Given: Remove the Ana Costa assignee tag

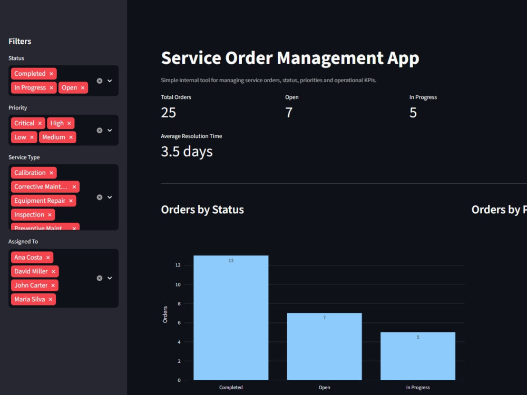Looking at the screenshot, I should (48, 258).
